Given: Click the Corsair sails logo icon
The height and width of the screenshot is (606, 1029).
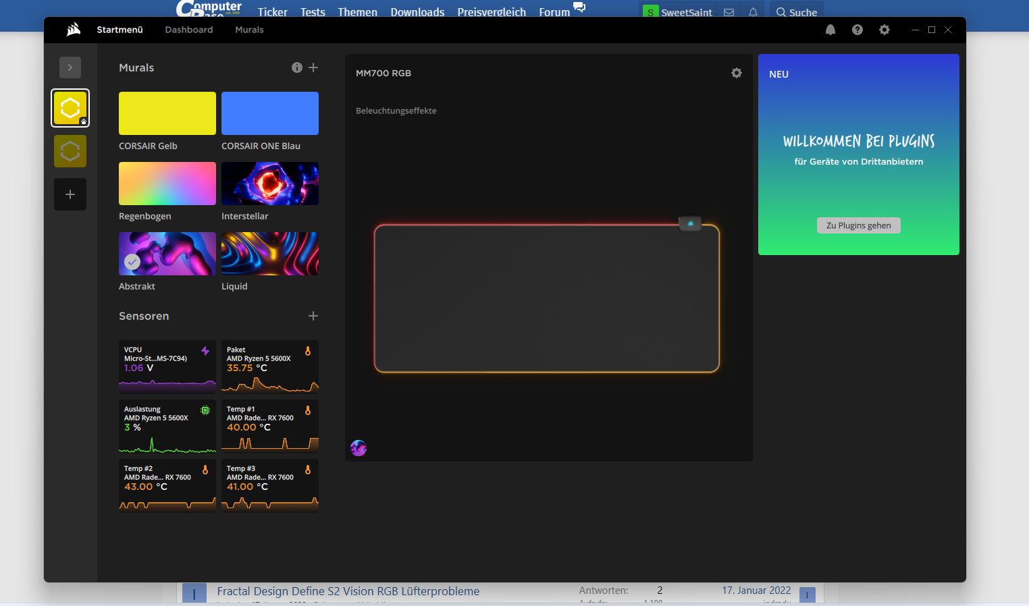Looking at the screenshot, I should pos(74,29).
